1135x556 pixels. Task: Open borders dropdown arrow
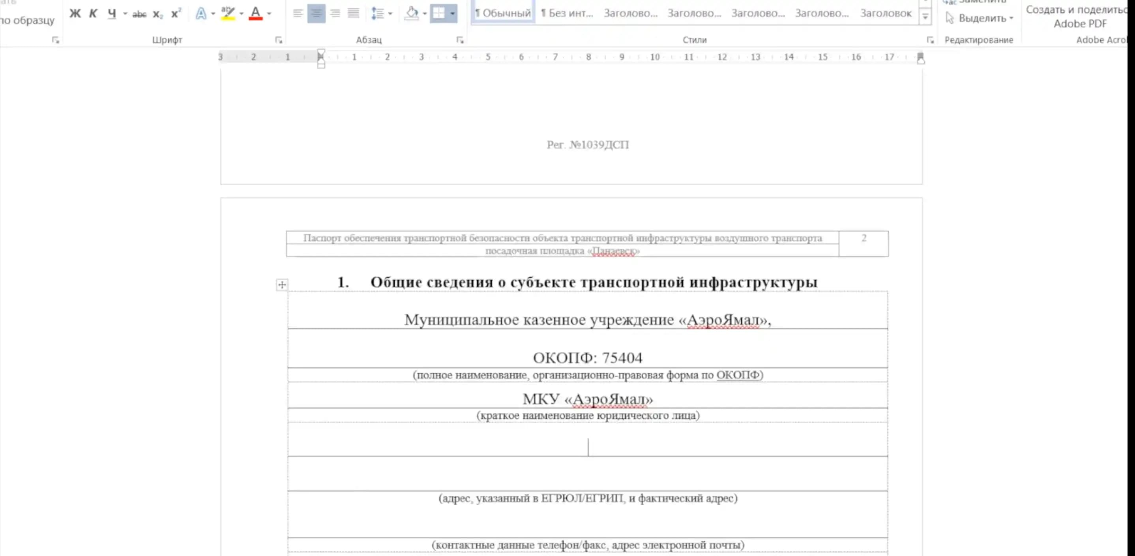coord(453,14)
